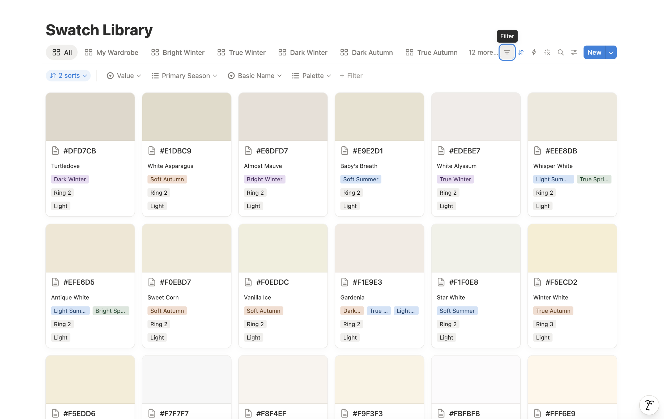This screenshot has height=419, width=664.
Task: Open the #F5ECD2 card title
Action: click(x=561, y=282)
